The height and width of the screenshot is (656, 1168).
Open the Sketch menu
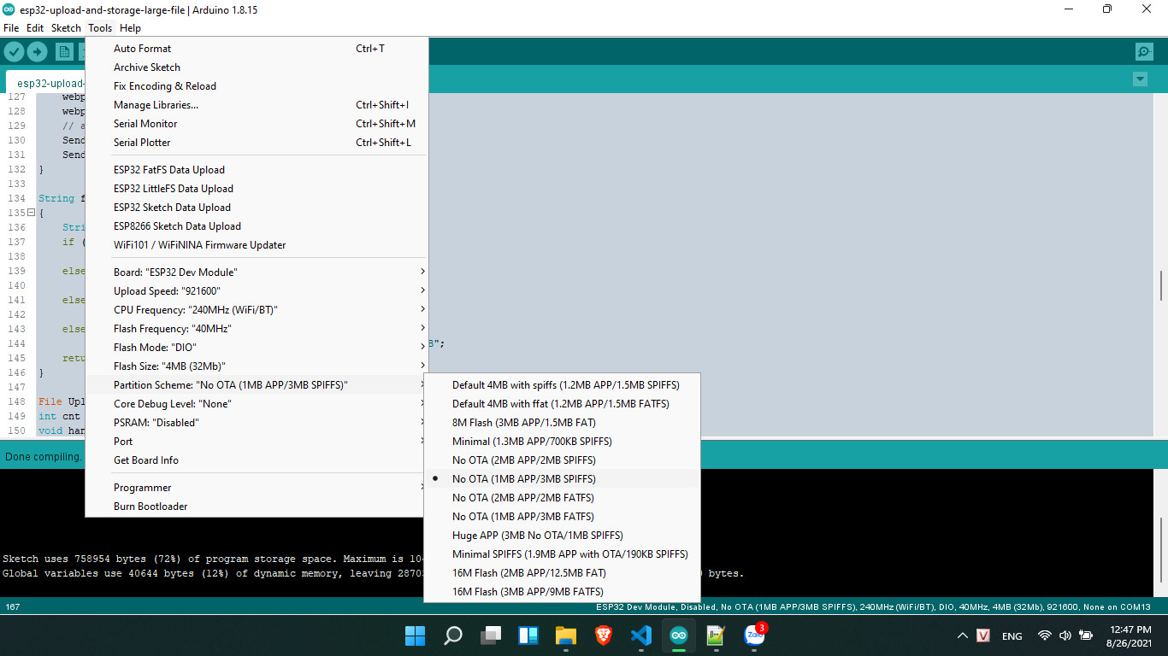click(66, 28)
